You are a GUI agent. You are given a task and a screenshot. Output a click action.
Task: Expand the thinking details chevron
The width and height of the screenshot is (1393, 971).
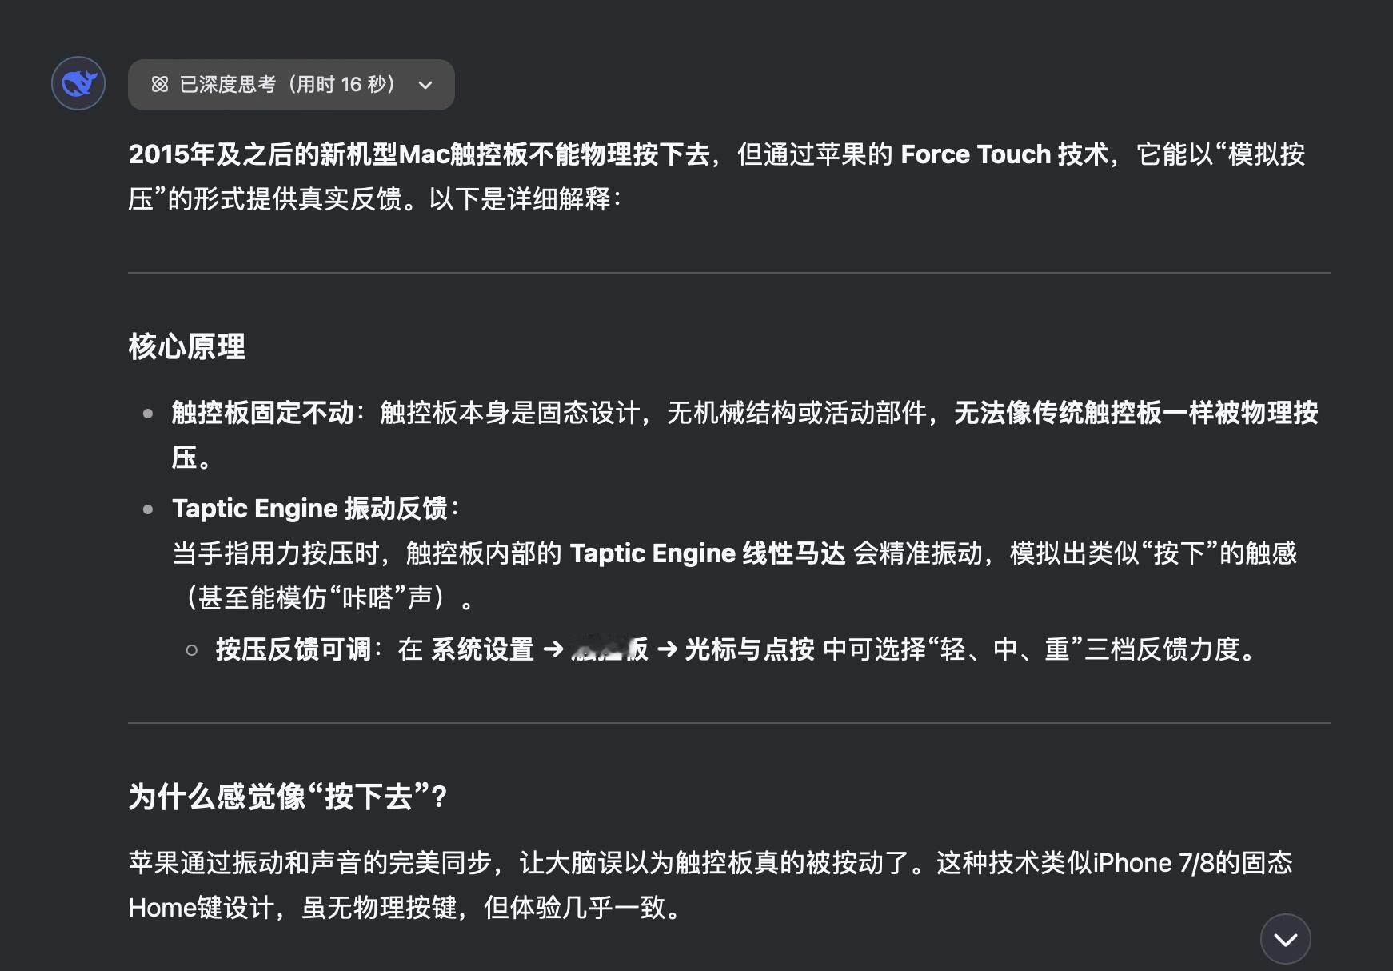[425, 85]
